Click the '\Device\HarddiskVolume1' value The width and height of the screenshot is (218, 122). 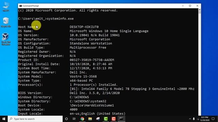click(92, 105)
